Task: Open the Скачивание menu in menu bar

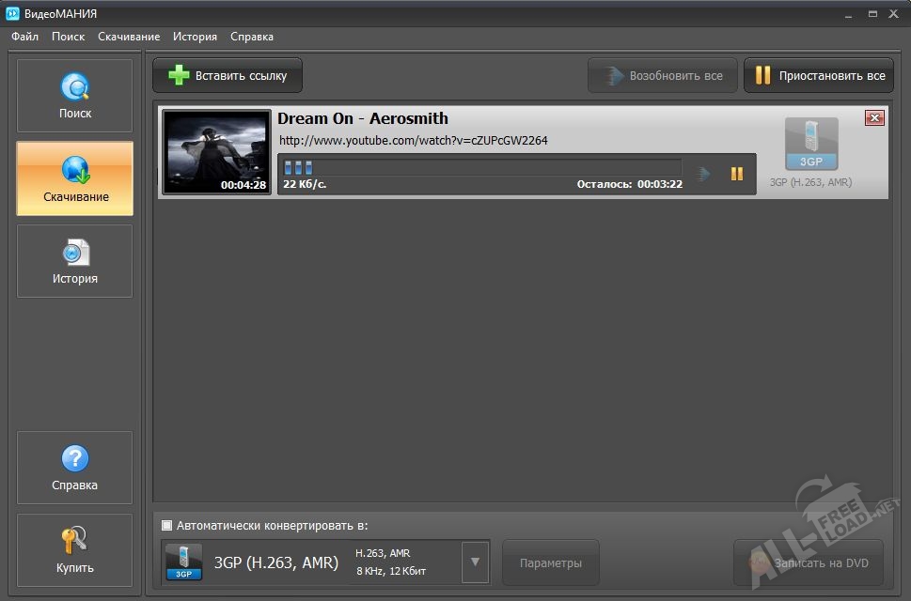Action: pyautogui.click(x=129, y=37)
